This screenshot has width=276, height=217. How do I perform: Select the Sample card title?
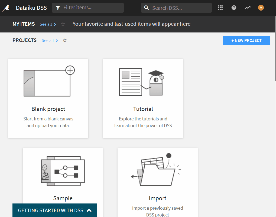click(63, 198)
